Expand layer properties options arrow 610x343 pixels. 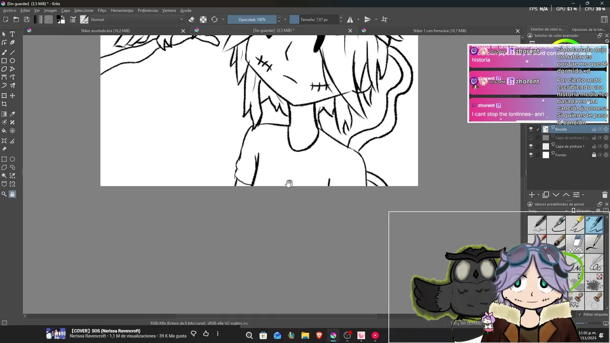coord(583,195)
